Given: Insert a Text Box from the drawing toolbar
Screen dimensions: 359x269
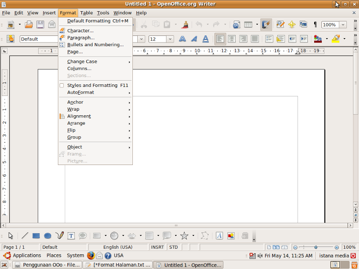Looking at the screenshot, I should coord(71,235).
